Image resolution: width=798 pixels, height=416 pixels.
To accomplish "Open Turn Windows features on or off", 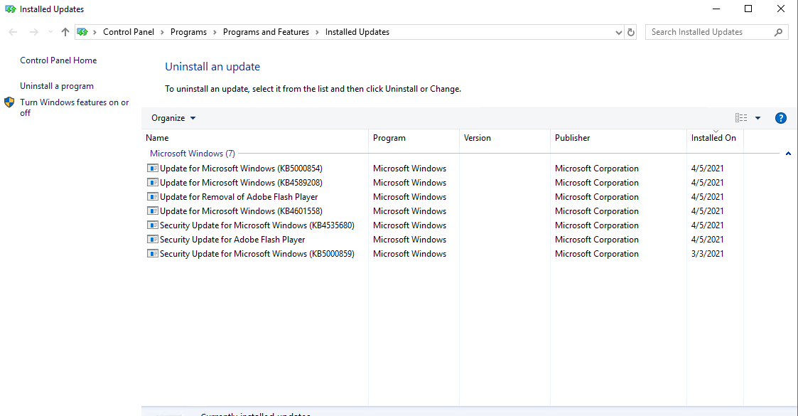I will point(75,107).
